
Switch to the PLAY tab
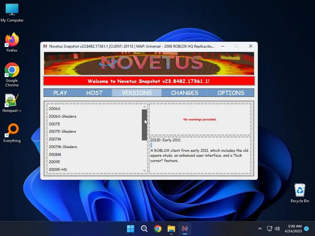[60, 93]
